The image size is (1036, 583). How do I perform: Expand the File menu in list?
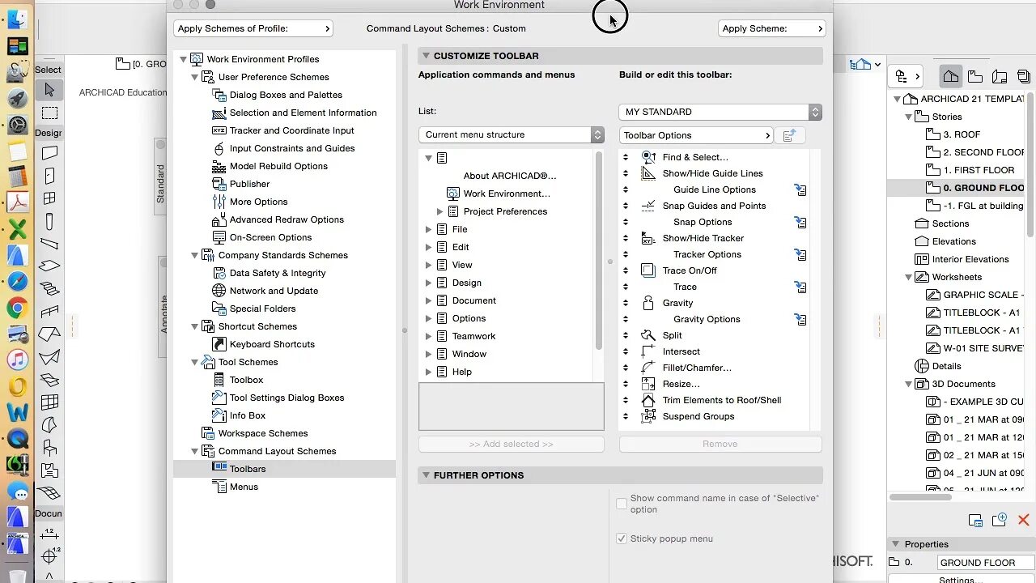(x=429, y=229)
